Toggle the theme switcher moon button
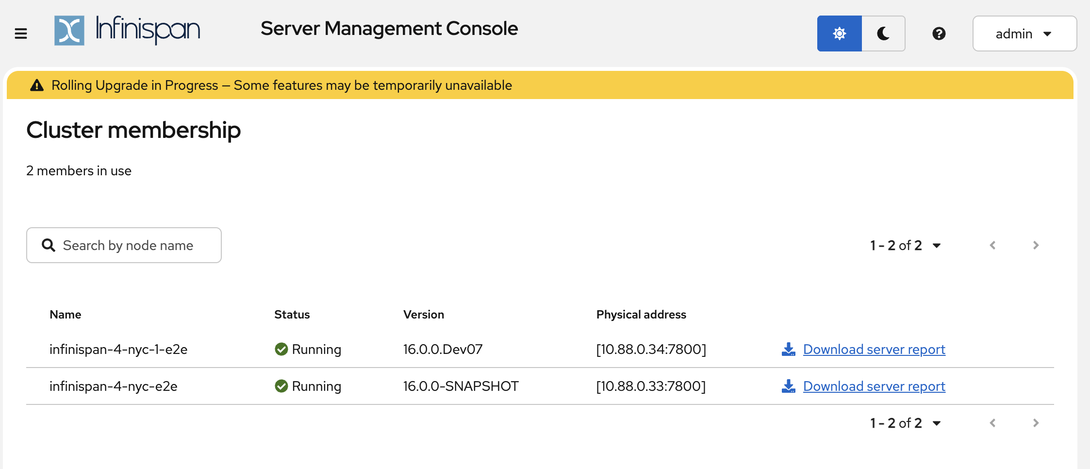 tap(883, 33)
